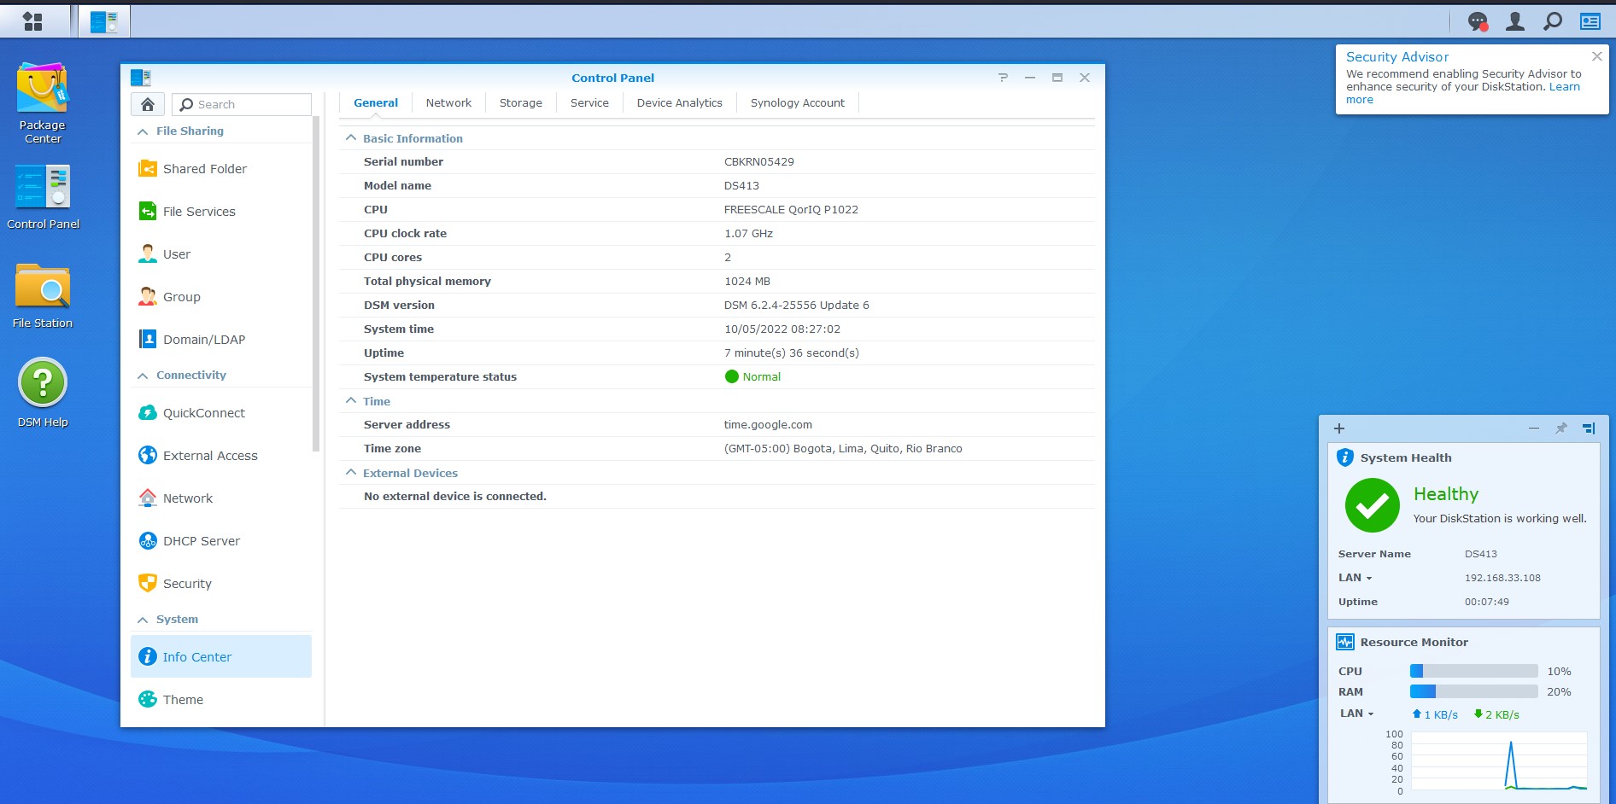Pin the widget panel with pushpin
1616x804 pixels.
(x=1560, y=428)
